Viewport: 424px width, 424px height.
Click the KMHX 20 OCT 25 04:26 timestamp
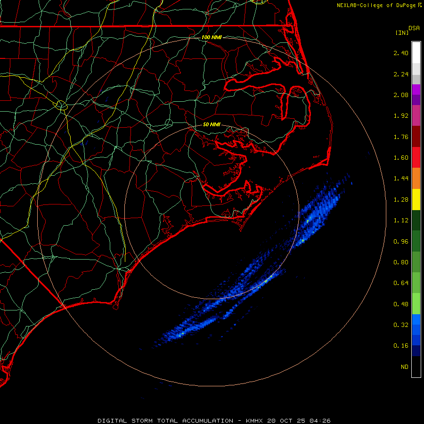tap(288, 421)
